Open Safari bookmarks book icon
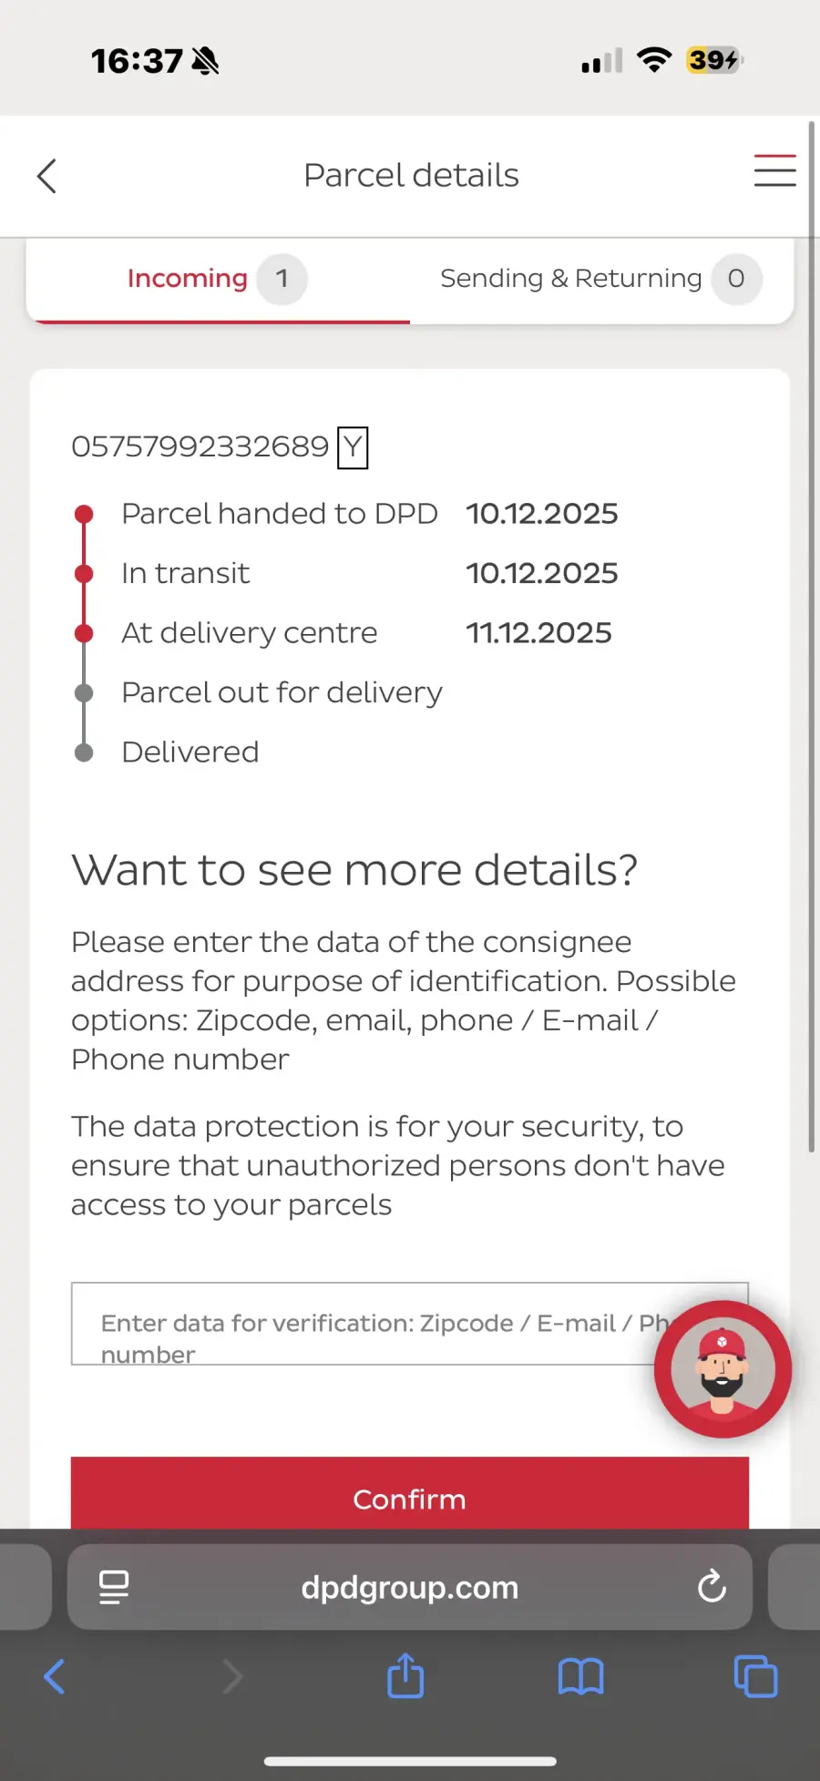 pyautogui.click(x=580, y=1676)
